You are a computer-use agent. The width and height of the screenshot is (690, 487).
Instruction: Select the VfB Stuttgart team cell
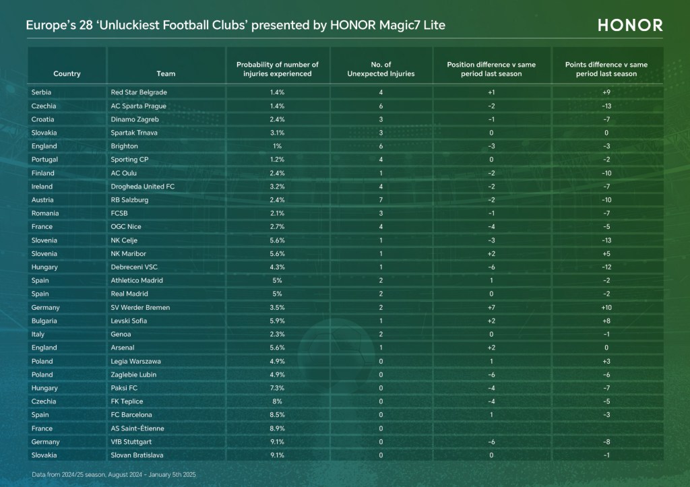click(131, 443)
